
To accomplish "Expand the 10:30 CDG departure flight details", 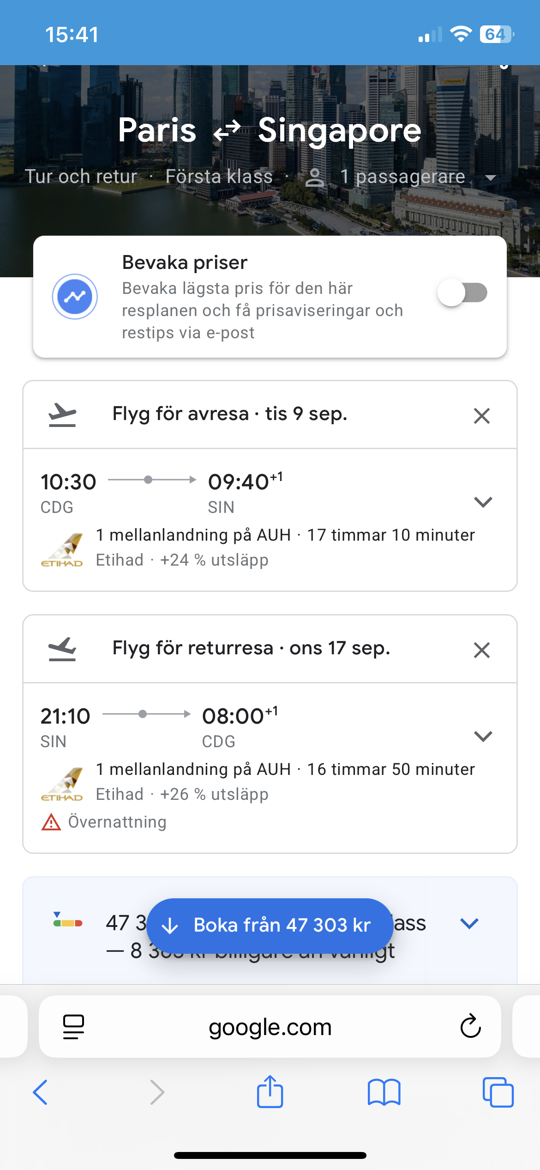I will [483, 502].
